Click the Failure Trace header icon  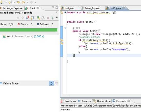(x=1, y=83)
